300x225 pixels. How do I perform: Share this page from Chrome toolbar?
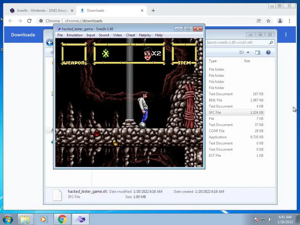point(259,21)
